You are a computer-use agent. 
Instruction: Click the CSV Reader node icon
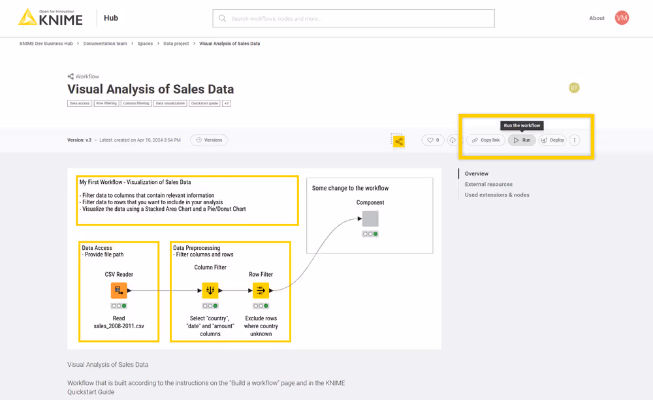coord(118,290)
